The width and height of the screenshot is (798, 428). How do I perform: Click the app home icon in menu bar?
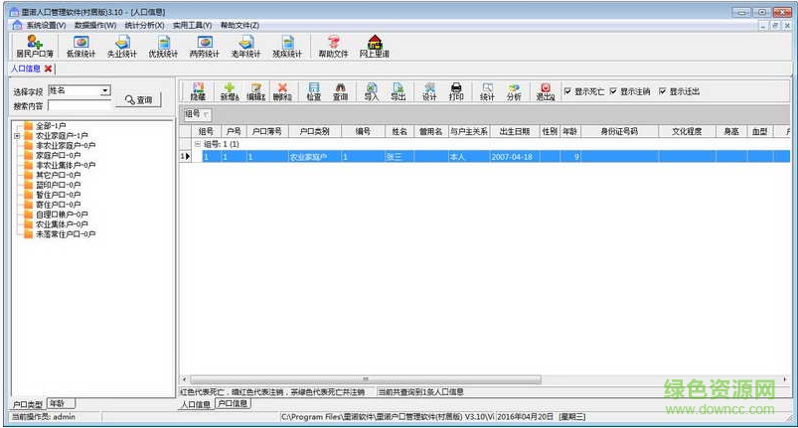click(17, 25)
